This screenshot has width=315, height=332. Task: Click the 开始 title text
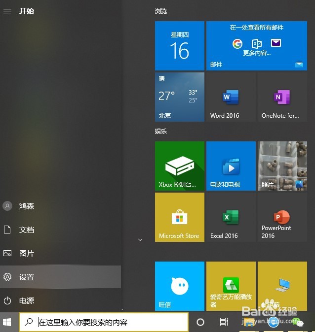point(27,11)
